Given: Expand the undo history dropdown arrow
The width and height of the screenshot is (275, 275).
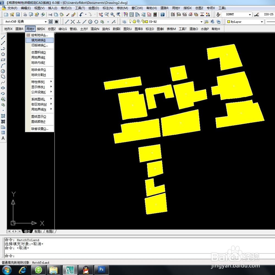Looking at the screenshot, I should (x=86, y=15).
